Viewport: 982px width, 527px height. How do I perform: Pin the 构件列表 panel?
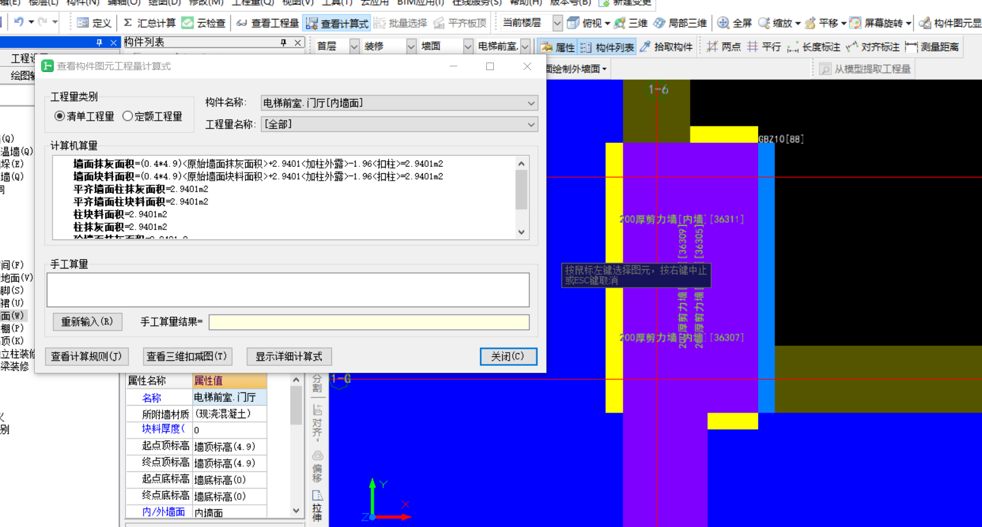click(283, 42)
